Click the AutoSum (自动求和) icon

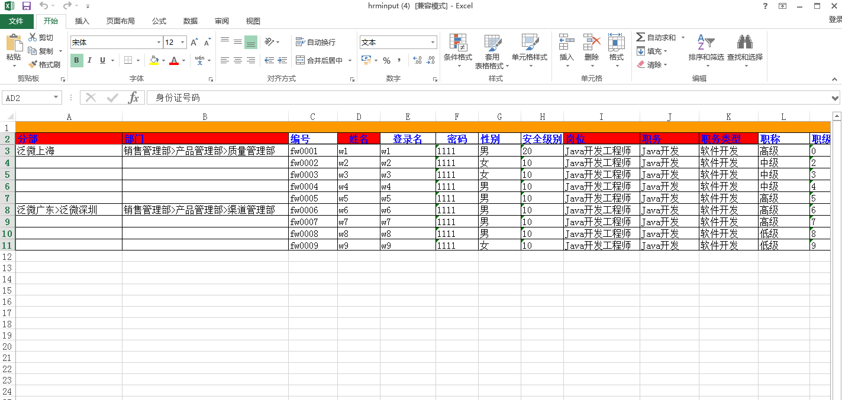640,37
